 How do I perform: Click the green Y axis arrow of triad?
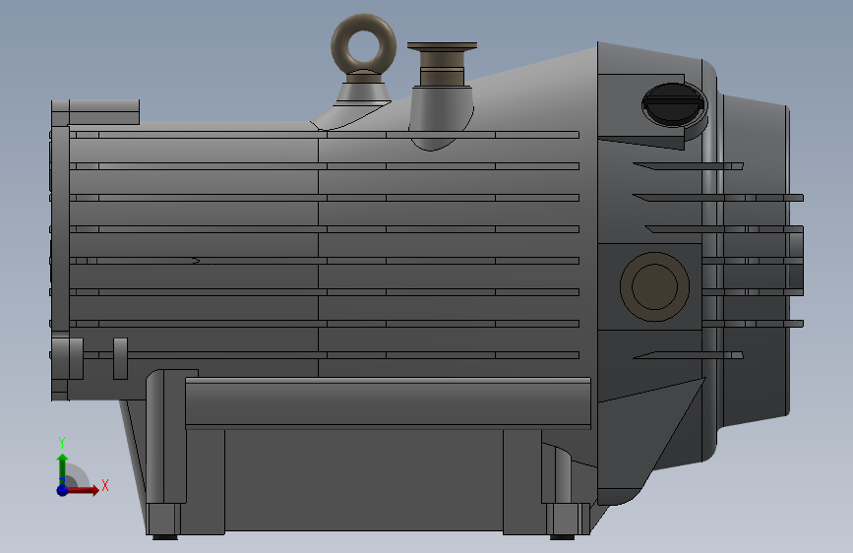(63, 468)
